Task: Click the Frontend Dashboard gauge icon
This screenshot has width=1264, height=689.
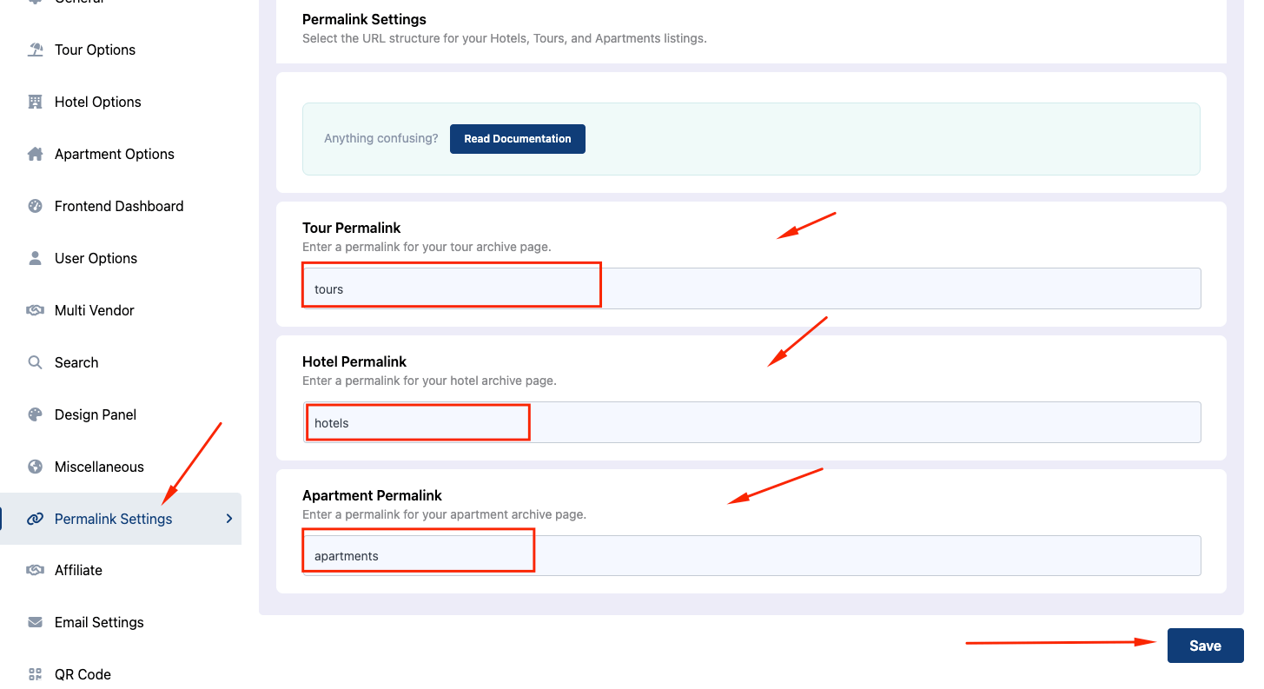Action: 35,206
